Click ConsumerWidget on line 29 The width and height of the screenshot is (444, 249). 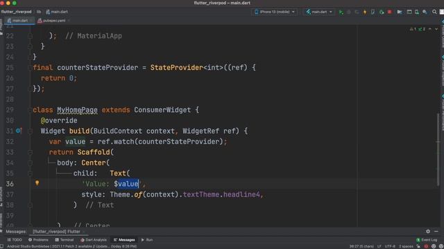pos(162,110)
